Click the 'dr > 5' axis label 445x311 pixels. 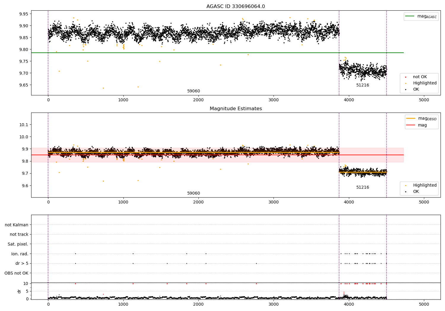22,264
